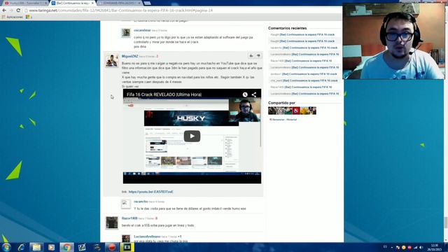Click the browser back arrow

[4, 10]
